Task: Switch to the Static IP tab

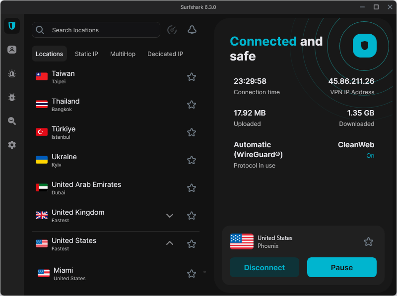Action: pos(86,54)
